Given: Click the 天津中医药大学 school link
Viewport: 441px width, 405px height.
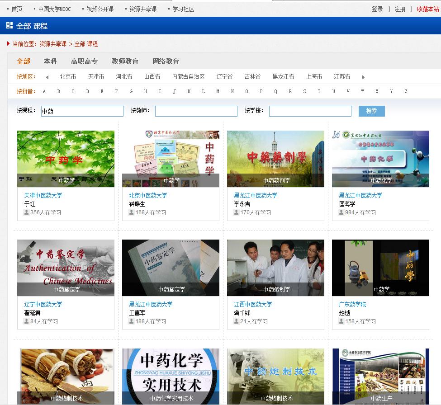Looking at the screenshot, I should click(x=43, y=195).
